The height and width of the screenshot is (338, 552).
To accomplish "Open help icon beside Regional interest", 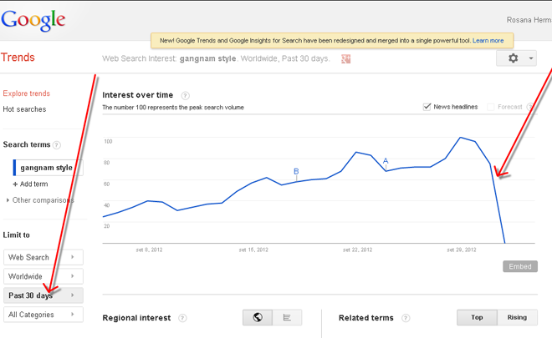I will (x=182, y=318).
